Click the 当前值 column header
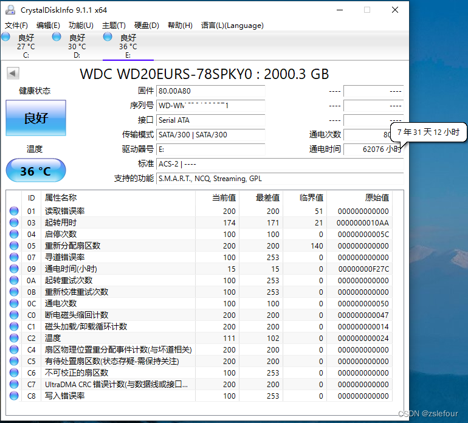Viewport: 468px width, 423px height. [x=224, y=198]
